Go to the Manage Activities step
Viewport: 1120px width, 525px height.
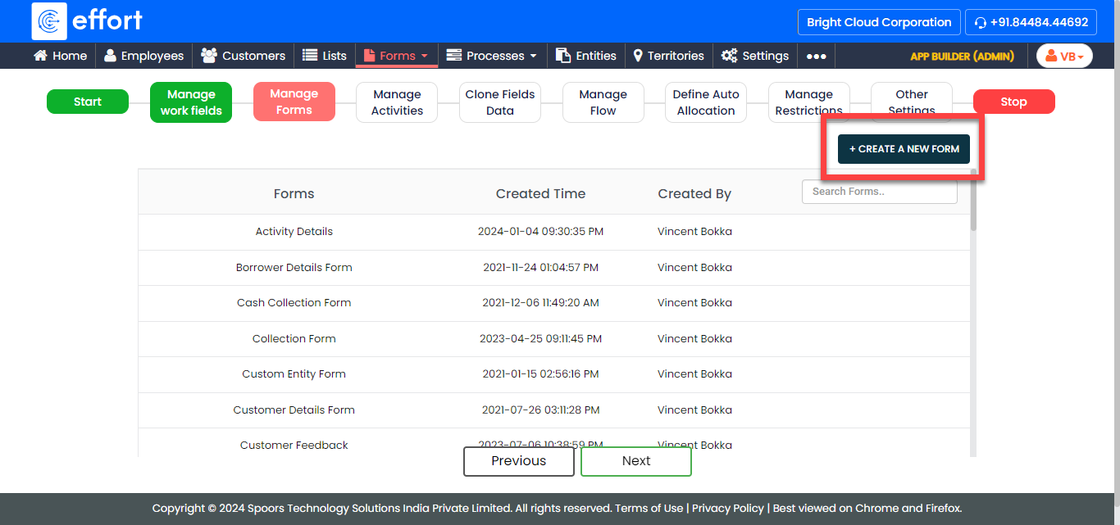[397, 102]
